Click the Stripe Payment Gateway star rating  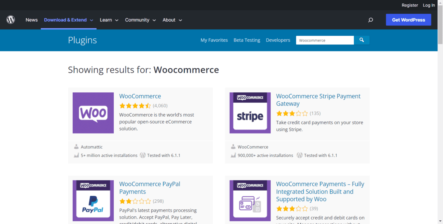pyautogui.click(x=292, y=113)
